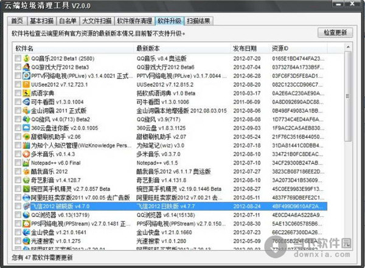Screen dimensions: 365x268
Task: Minimize the 云端垃圾清理工具 window
Action: (x=339, y=4)
